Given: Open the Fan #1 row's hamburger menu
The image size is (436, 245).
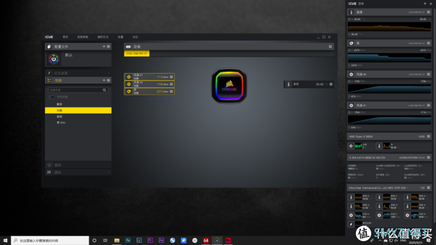Looking at the screenshot, I should 171,77.
